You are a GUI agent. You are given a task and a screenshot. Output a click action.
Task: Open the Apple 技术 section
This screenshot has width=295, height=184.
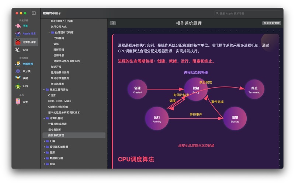pos(29,33)
